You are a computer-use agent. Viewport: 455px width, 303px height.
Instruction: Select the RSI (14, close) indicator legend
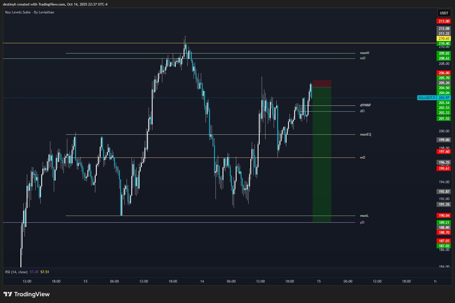(17, 272)
